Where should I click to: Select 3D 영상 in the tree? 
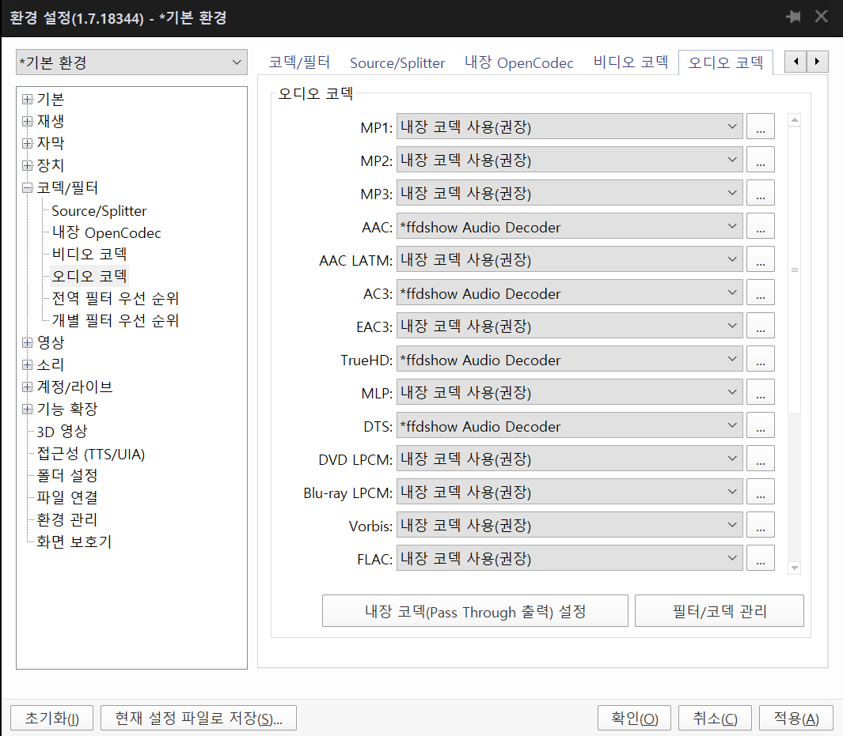(62, 431)
